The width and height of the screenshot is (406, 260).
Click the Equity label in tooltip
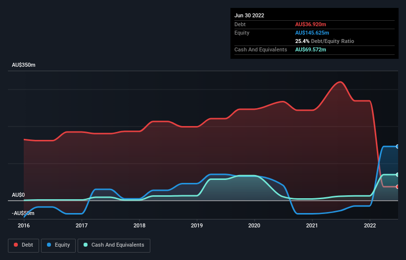[242, 33]
